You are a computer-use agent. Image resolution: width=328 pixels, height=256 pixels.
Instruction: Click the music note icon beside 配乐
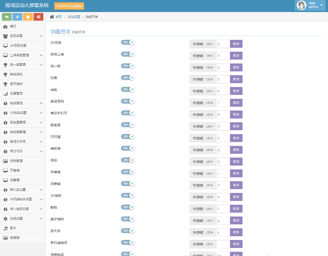click(x=5, y=228)
